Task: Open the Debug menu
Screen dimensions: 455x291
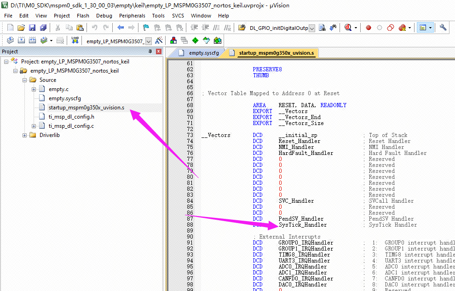Action: 104,16
